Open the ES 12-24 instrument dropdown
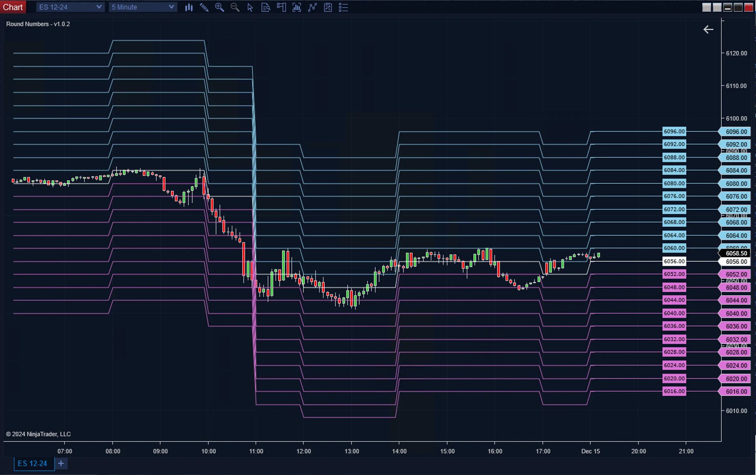This screenshot has width=756, height=475. pos(70,7)
